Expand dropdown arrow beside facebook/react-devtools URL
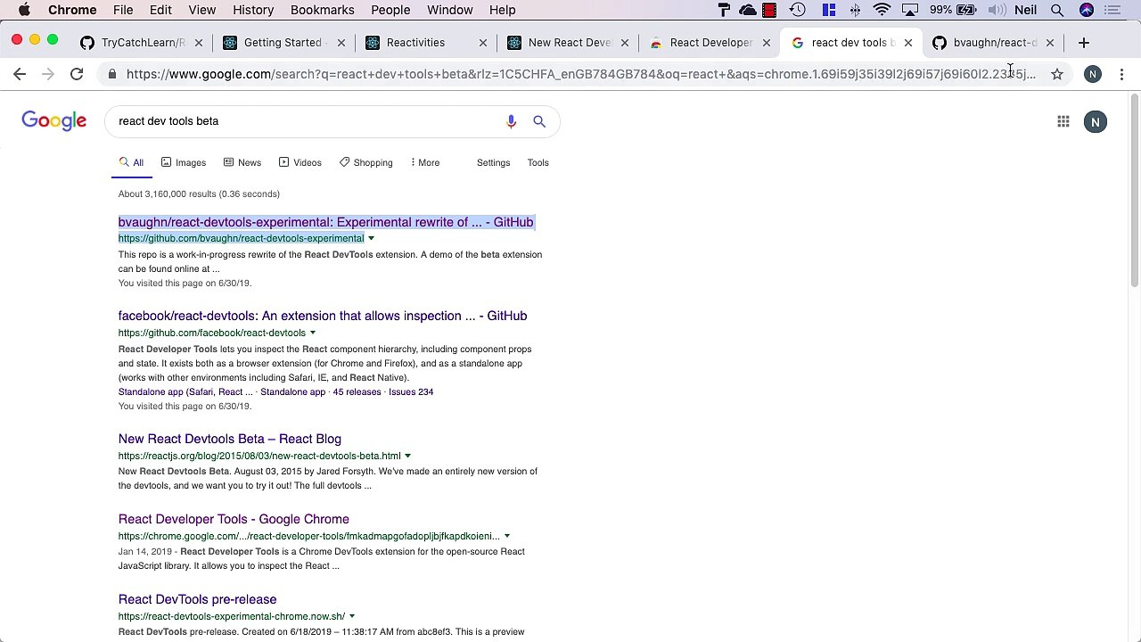 [312, 333]
